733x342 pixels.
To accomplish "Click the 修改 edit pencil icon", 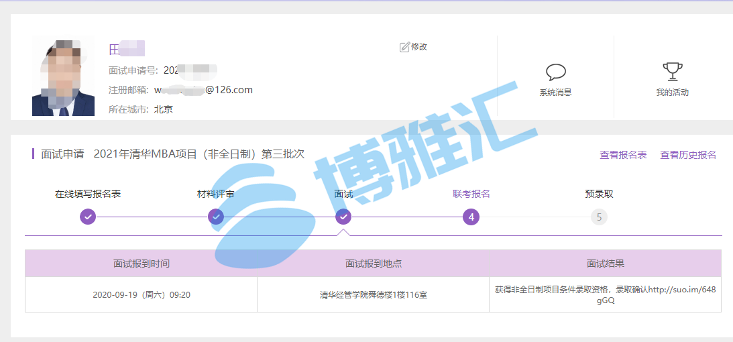I will [x=404, y=47].
